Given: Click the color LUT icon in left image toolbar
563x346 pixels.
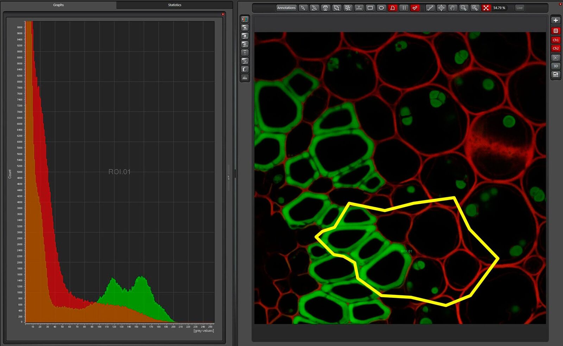Looking at the screenshot, I should point(245,19).
